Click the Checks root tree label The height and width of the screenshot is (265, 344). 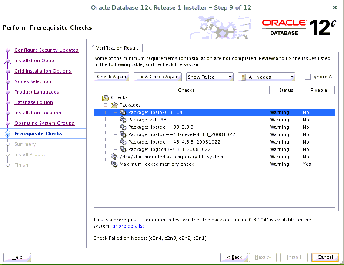coord(119,97)
